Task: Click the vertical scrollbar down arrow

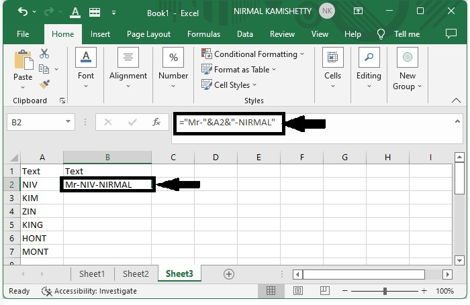Action: click(x=459, y=260)
